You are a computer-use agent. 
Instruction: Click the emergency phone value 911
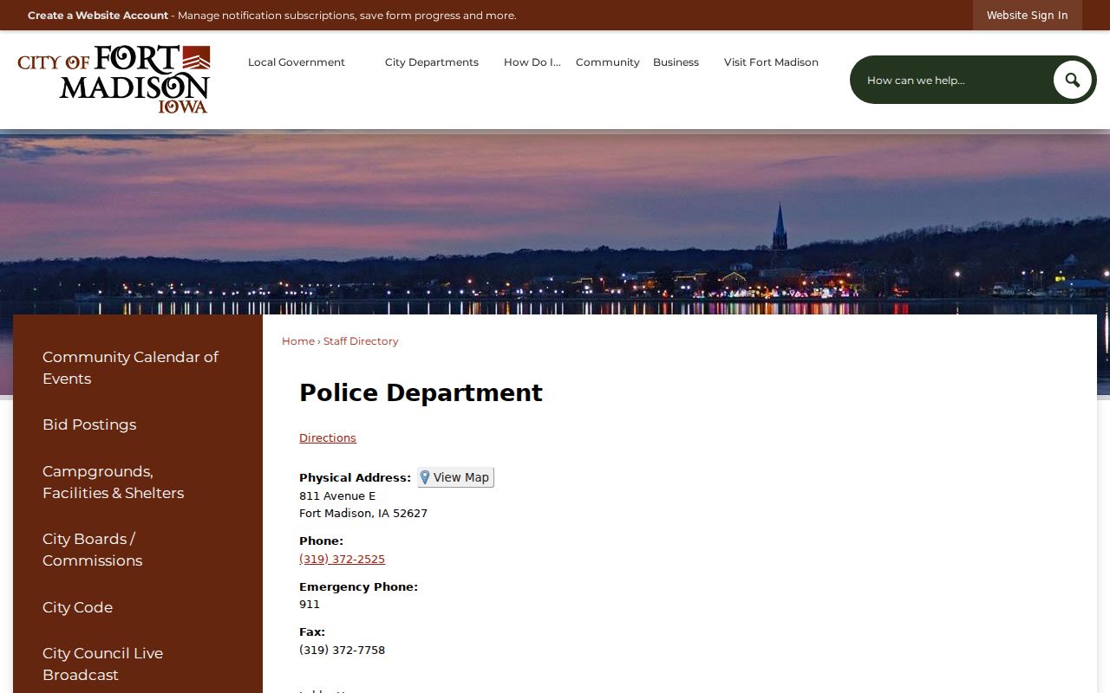point(310,605)
